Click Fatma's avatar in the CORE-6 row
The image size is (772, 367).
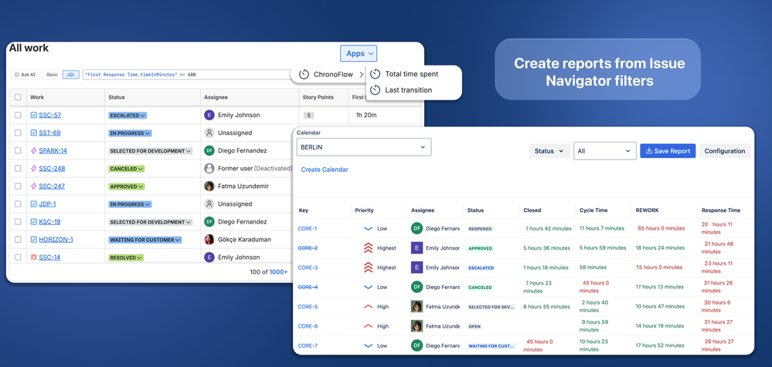pyautogui.click(x=417, y=325)
